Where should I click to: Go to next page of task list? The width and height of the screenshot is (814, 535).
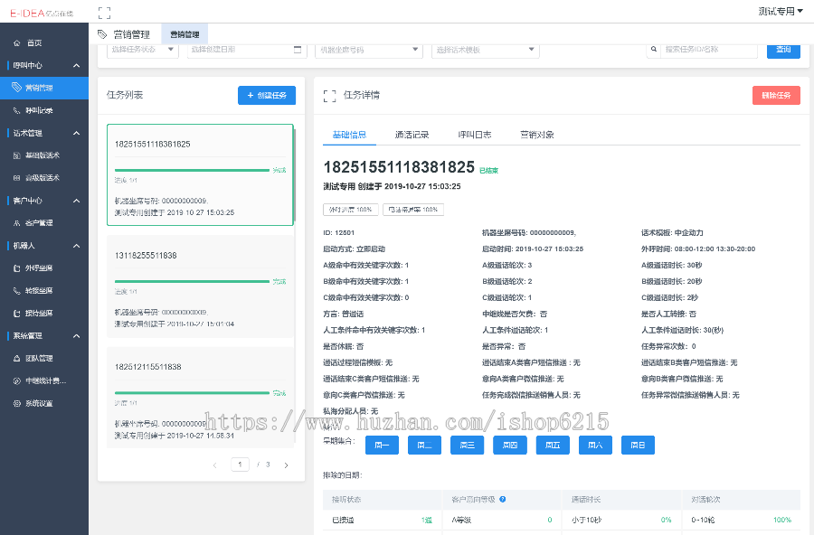click(286, 465)
